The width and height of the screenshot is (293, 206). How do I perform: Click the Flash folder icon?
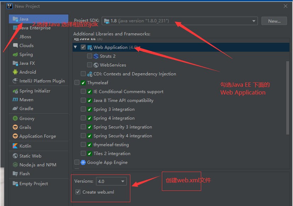15,173
